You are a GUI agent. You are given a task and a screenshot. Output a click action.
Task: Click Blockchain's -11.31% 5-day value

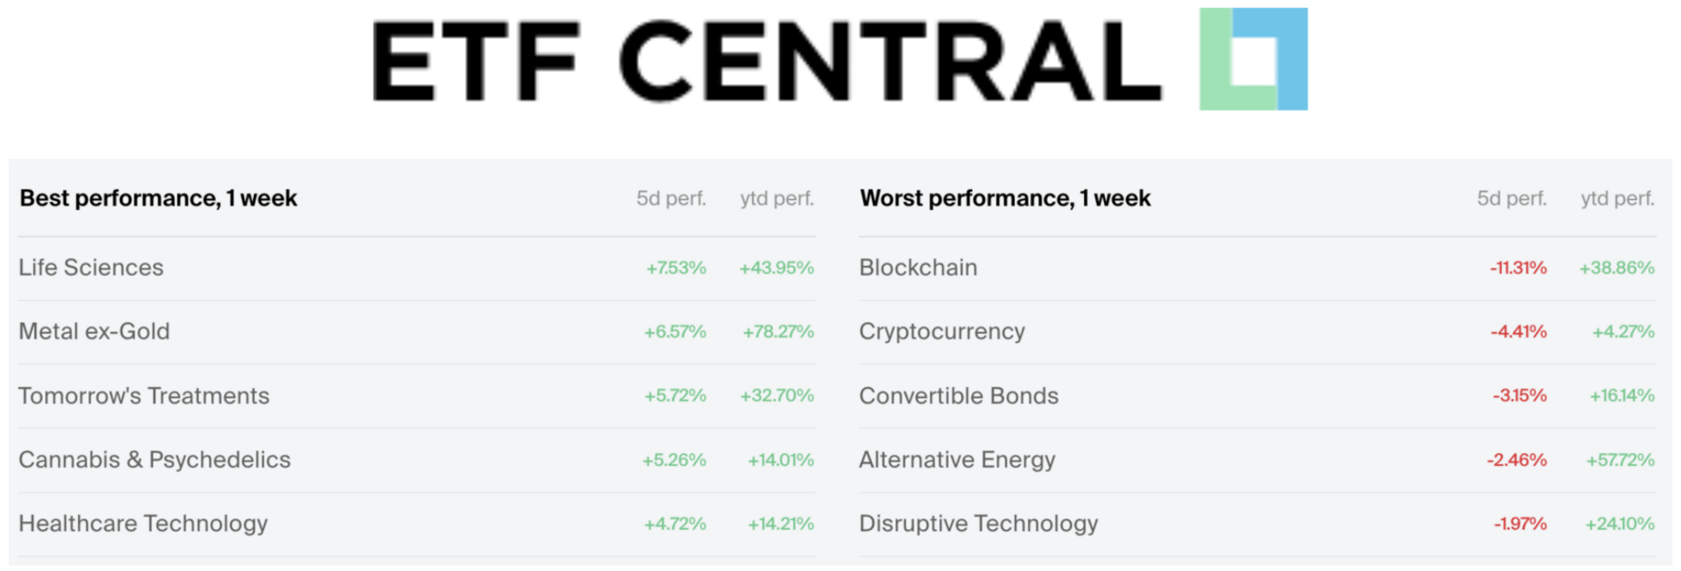coord(1518,268)
